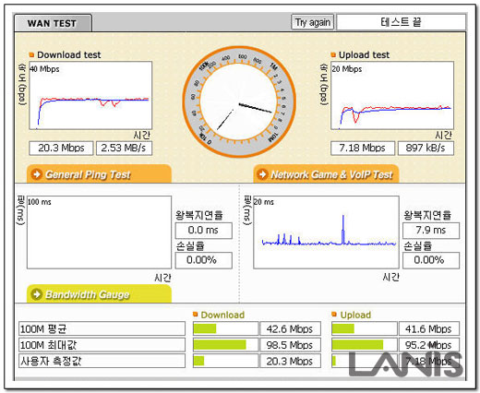Click the orange bullet next to Upload gauge heading
The image size is (480, 393).
point(334,315)
